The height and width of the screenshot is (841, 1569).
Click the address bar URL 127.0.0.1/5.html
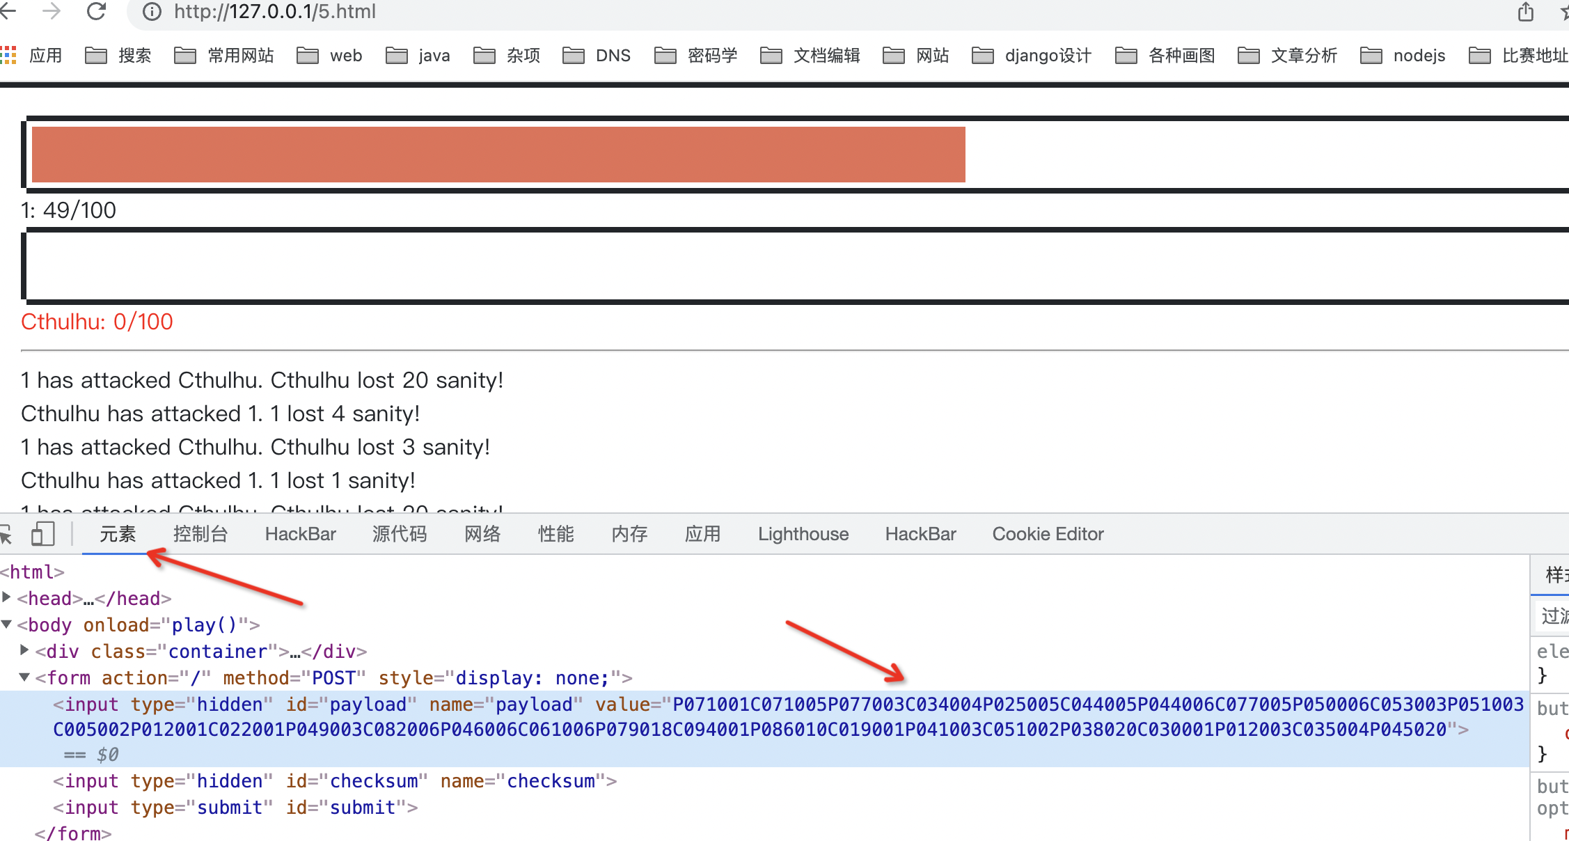coord(275,11)
